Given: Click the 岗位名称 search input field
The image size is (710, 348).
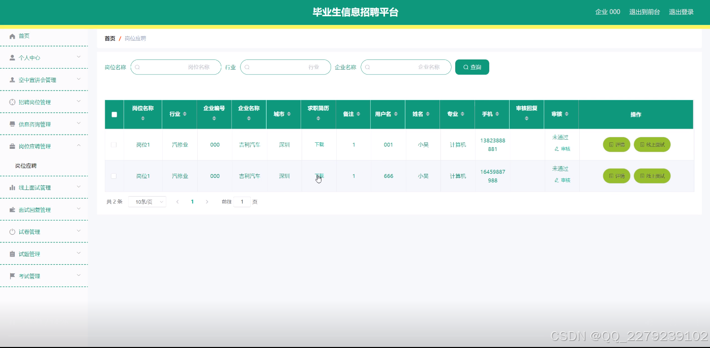Looking at the screenshot, I should click(176, 67).
